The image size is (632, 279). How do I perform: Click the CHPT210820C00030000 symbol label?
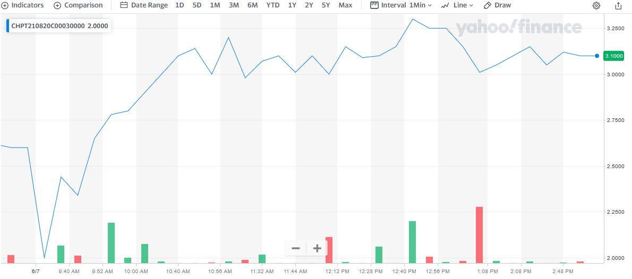click(x=48, y=26)
